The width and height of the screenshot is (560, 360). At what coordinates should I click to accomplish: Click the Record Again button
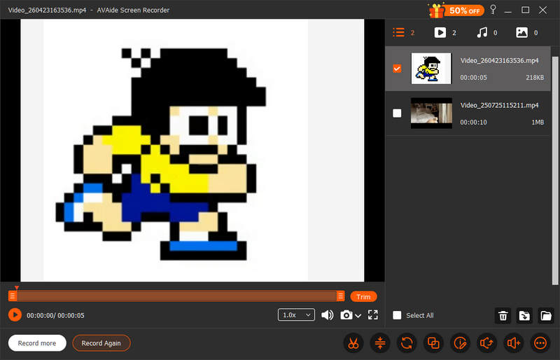pyautogui.click(x=101, y=343)
